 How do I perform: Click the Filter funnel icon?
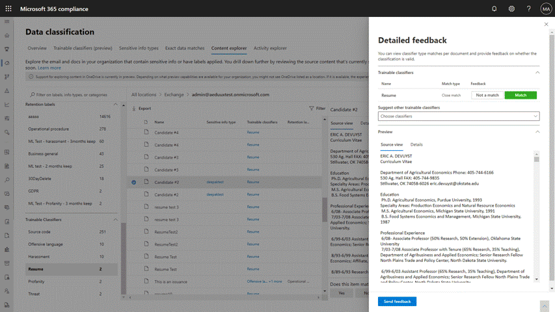click(312, 109)
